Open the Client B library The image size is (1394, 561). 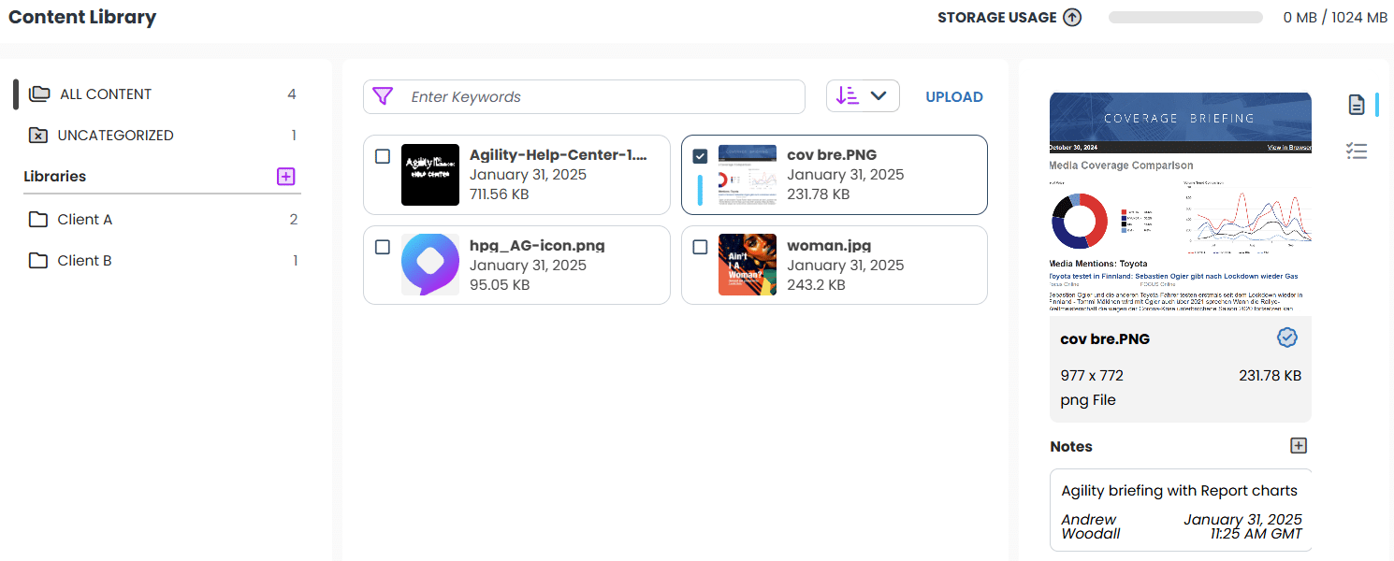click(82, 260)
